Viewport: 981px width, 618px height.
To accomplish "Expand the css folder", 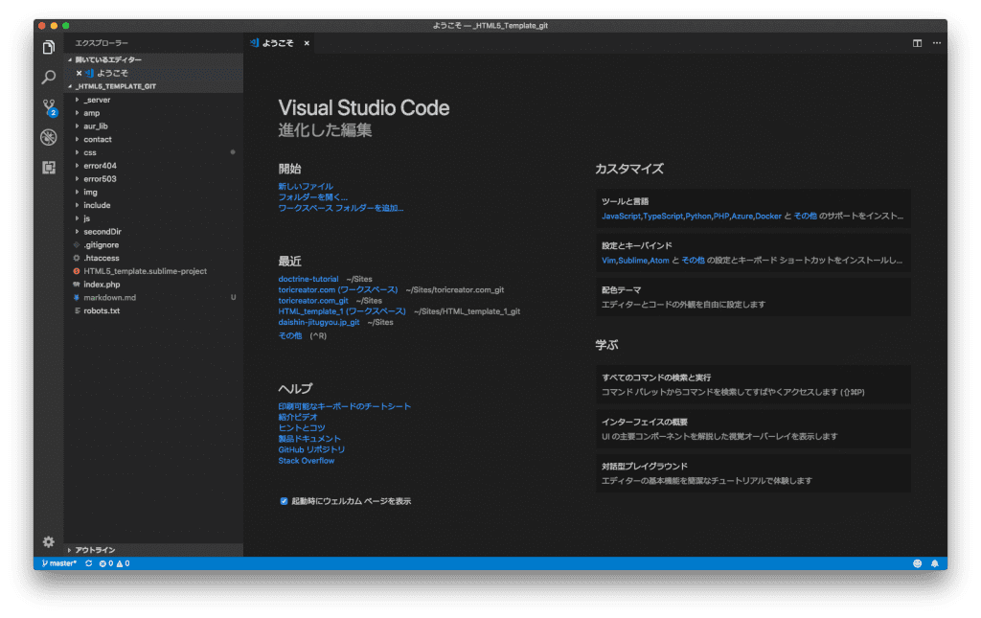I will click(x=89, y=152).
